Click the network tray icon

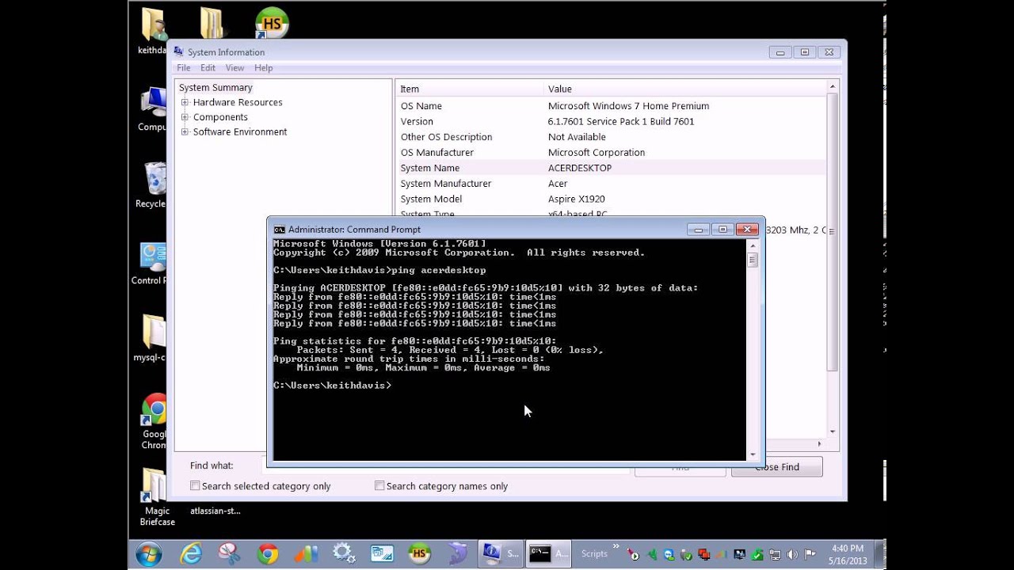775,554
